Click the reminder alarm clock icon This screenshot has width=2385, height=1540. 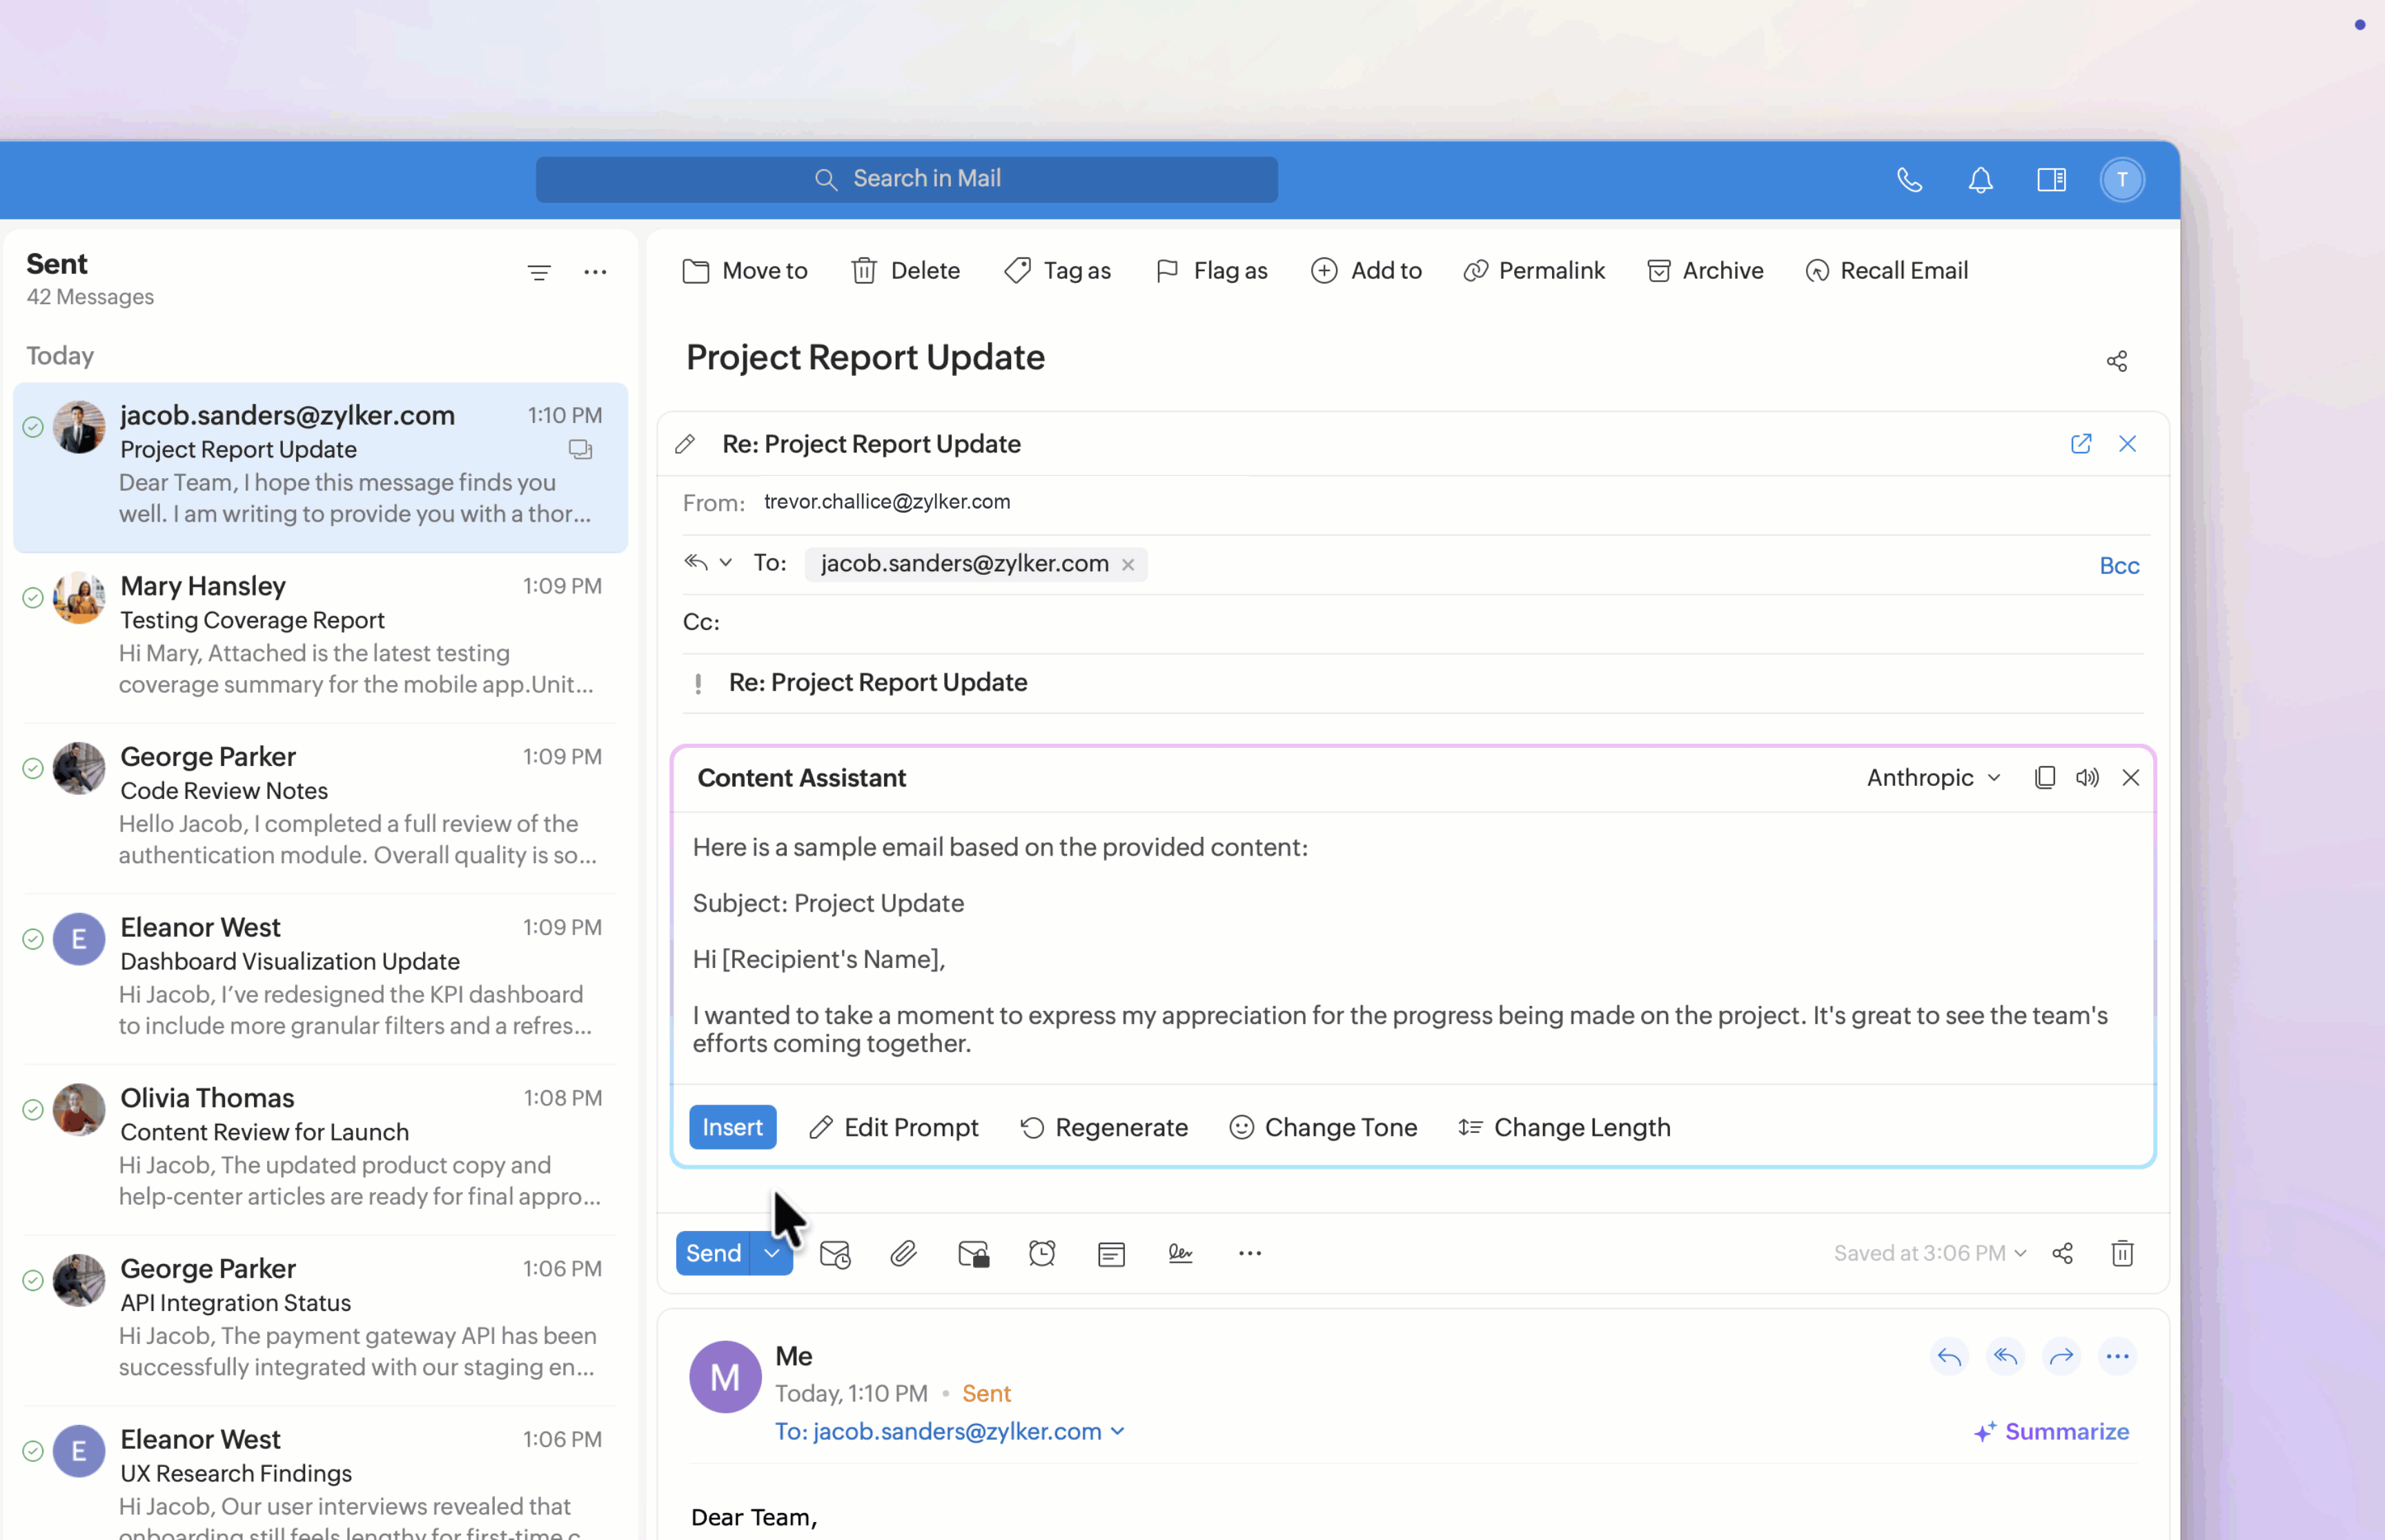(x=1042, y=1253)
